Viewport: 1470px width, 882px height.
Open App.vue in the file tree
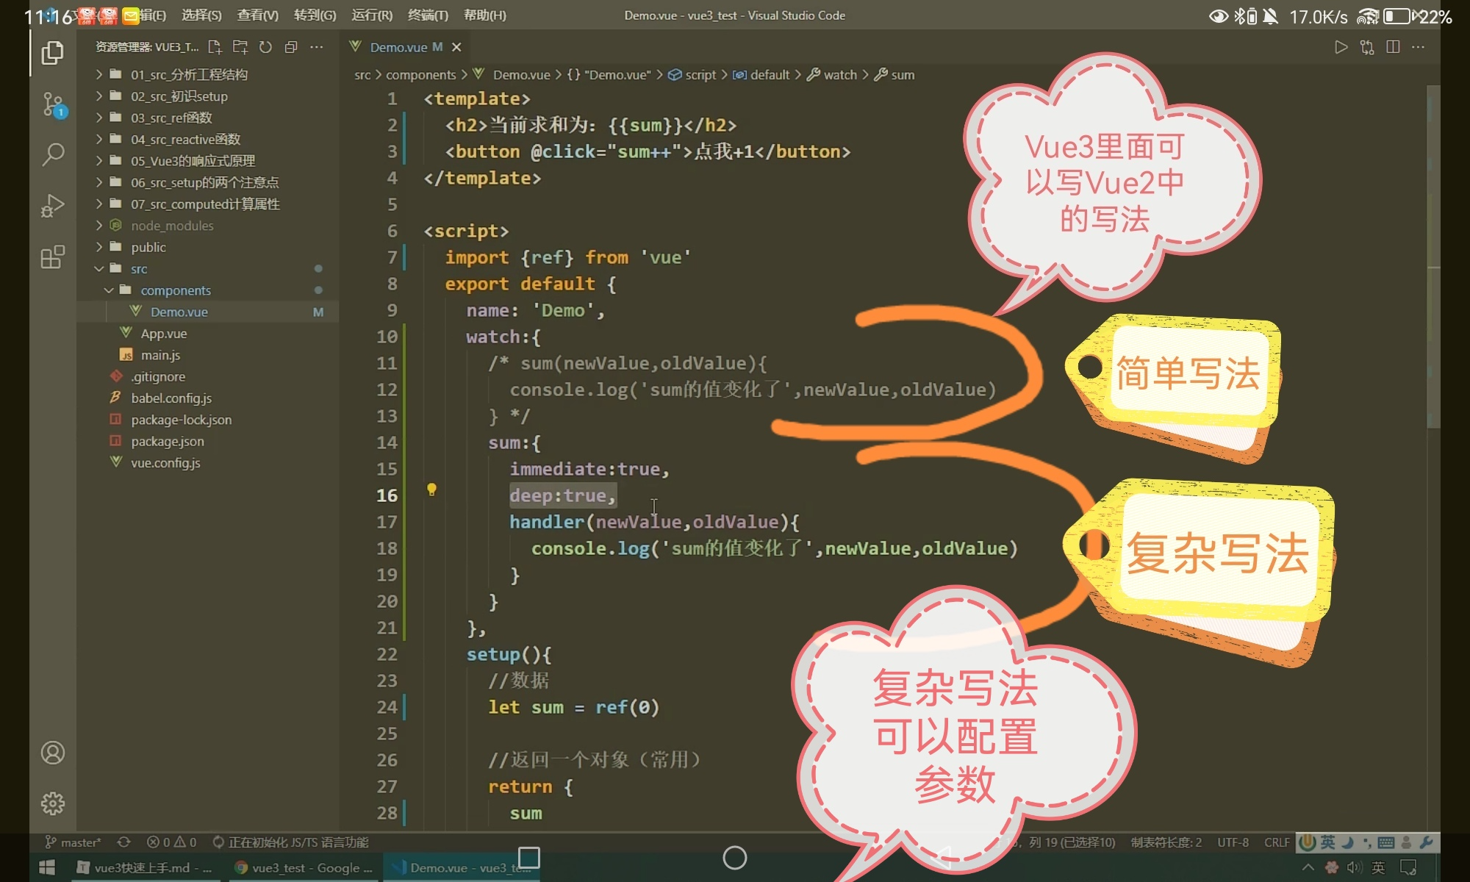(x=163, y=334)
